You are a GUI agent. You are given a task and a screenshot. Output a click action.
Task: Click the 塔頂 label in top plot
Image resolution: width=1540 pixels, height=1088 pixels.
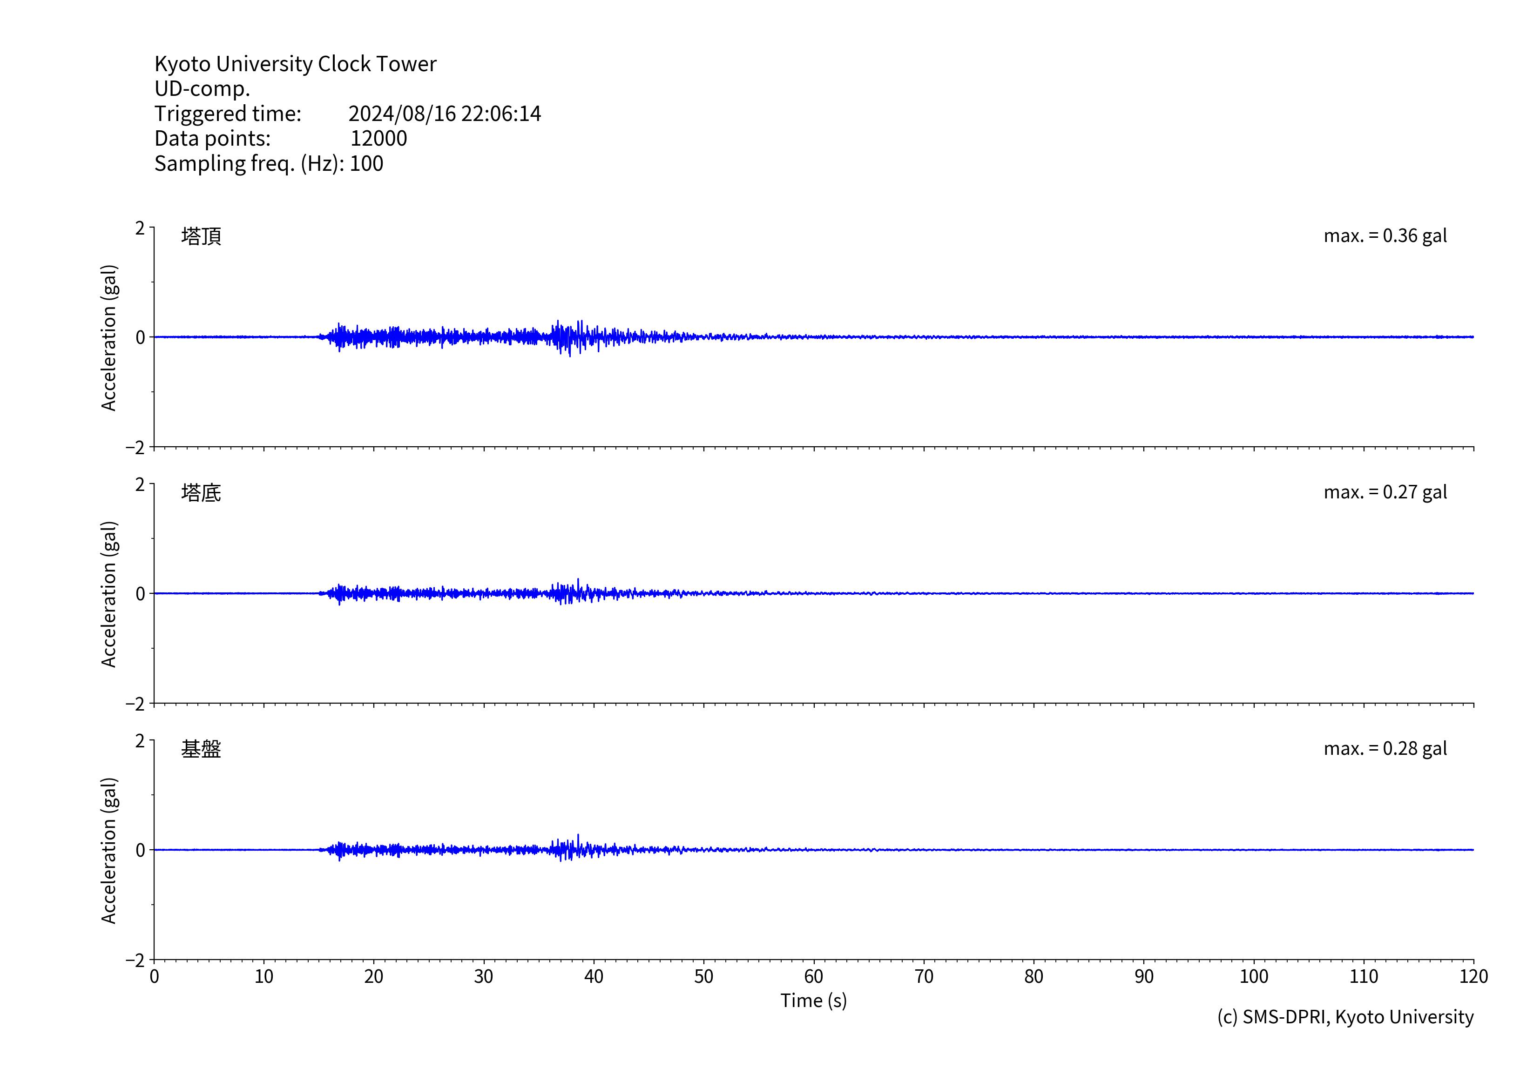[x=201, y=236]
